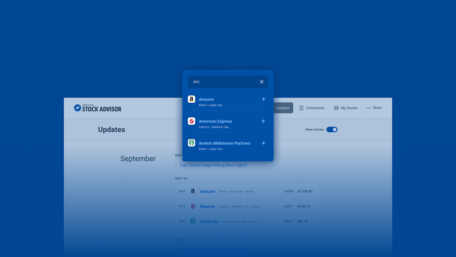Open Starbucks in the Sep 26 list

209,222
